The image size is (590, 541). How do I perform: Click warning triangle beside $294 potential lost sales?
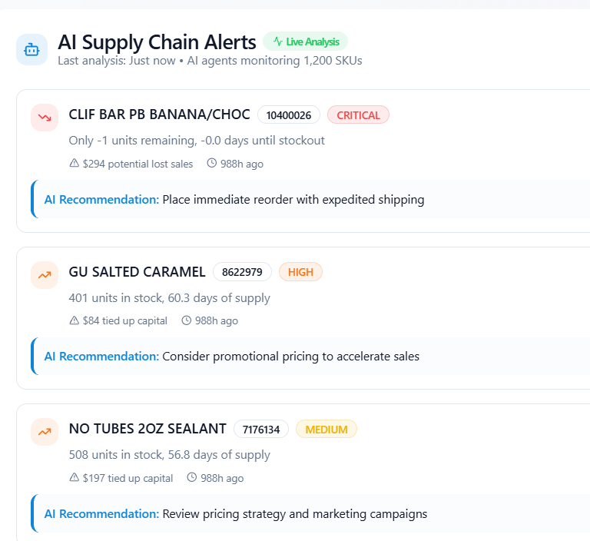pyautogui.click(x=75, y=164)
